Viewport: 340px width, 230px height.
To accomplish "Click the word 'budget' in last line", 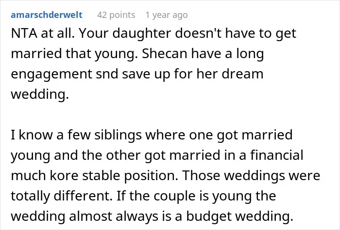I will [x=209, y=217].
